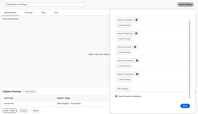Screen dimensions: 198x114
Task: Click Custom Prompt under Note Text
Action: coord(124,39)
